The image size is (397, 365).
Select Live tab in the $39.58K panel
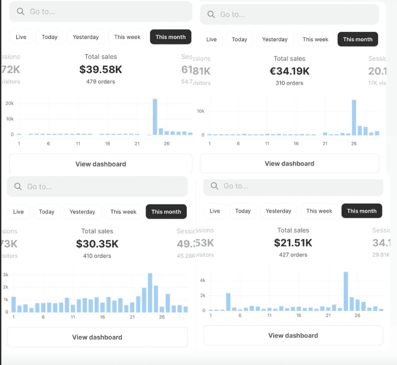[x=21, y=37]
